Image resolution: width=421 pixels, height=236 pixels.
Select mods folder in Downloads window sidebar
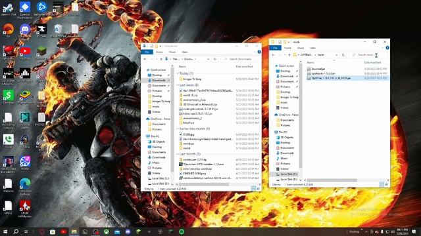[x=156, y=106]
